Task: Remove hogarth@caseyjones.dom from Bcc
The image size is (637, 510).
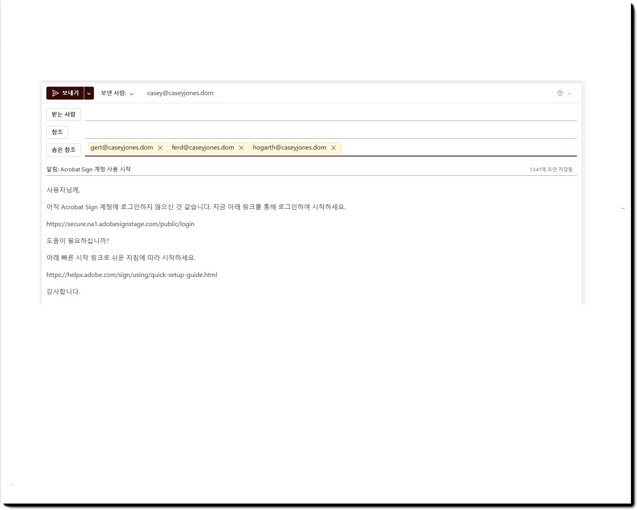Action: pyautogui.click(x=333, y=148)
